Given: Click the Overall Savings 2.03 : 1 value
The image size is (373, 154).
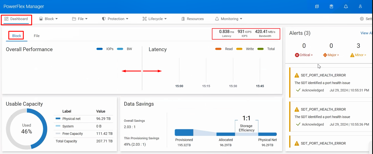Looking at the screenshot, I should coord(130,127).
